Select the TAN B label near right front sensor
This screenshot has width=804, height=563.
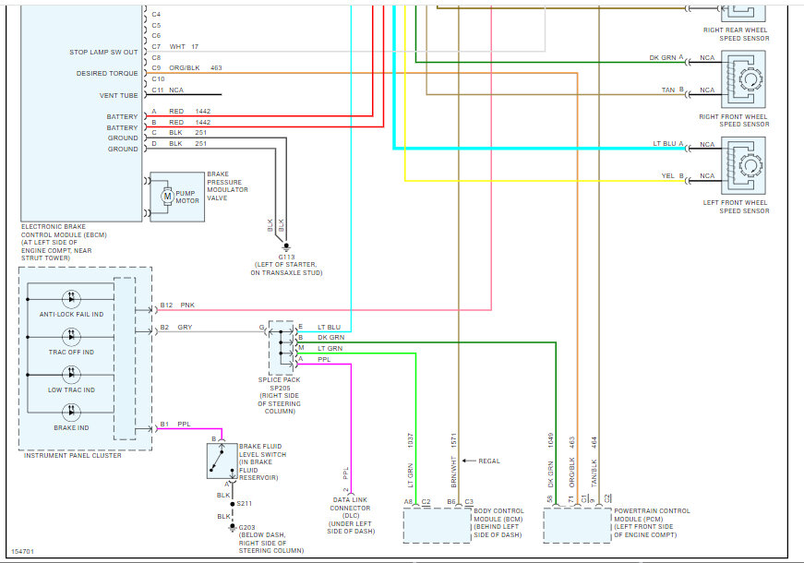pos(673,90)
